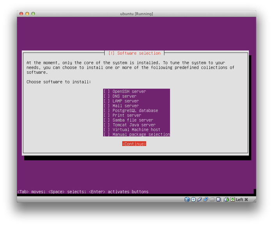
Task: Enable the LAMP server checkbox
Action: (x=106, y=101)
